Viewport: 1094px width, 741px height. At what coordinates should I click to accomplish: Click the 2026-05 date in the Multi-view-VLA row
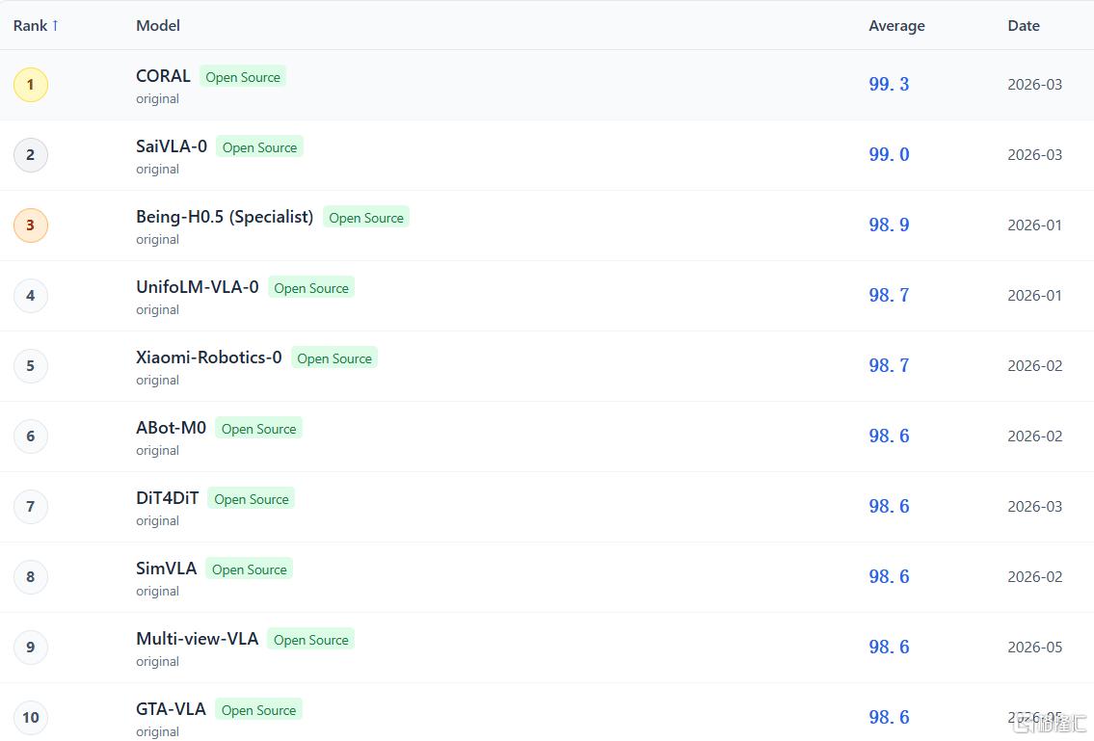(1034, 647)
